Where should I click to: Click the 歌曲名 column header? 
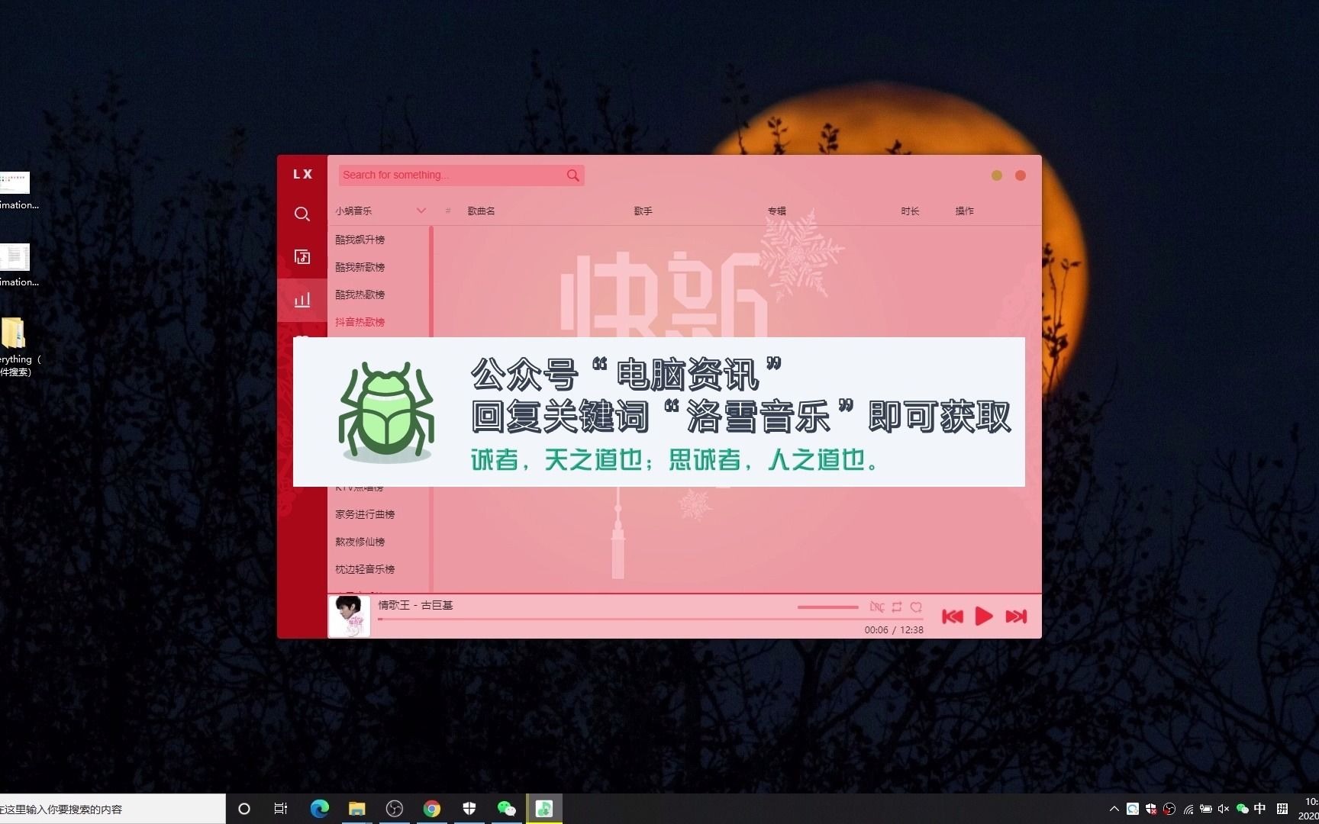click(x=481, y=211)
